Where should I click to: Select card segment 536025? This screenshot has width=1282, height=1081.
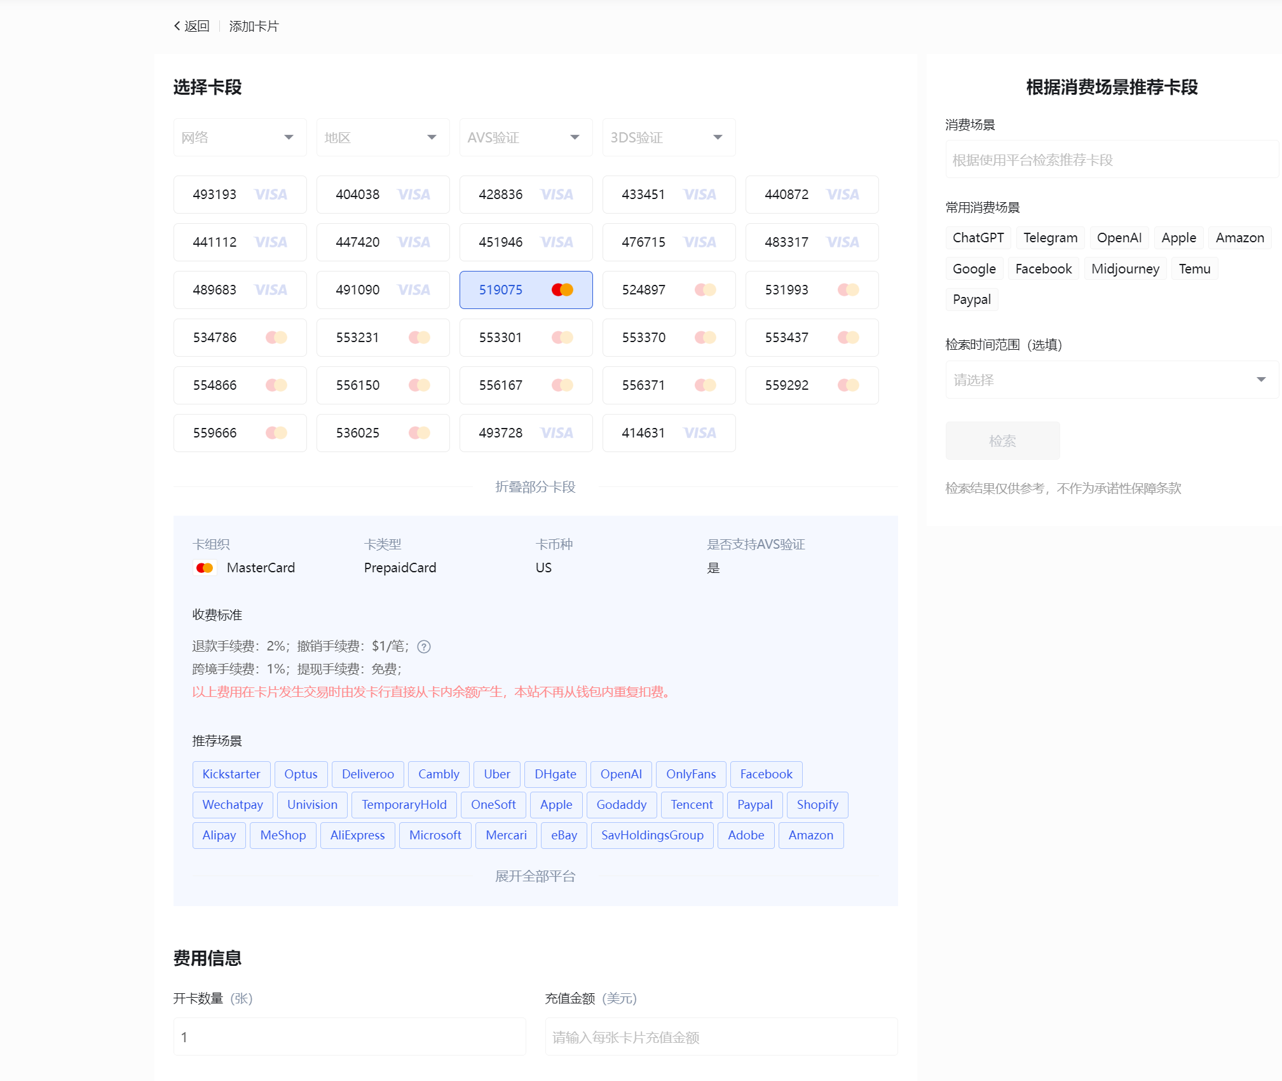pyautogui.click(x=383, y=433)
